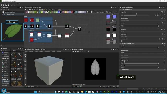Viewport: 167px width, 94px height.
Task: Open the Tools menu
Action: pos(9,3)
